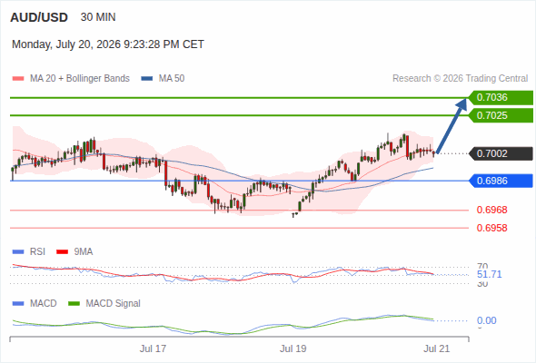Click the blue MACD legend swatch
This screenshot has height=363, width=536.
coord(18,303)
